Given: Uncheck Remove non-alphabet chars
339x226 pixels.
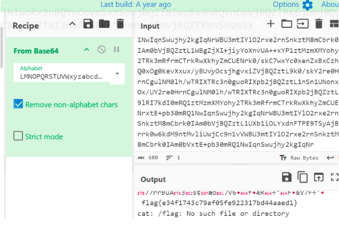Looking at the screenshot, I should 18,104.
